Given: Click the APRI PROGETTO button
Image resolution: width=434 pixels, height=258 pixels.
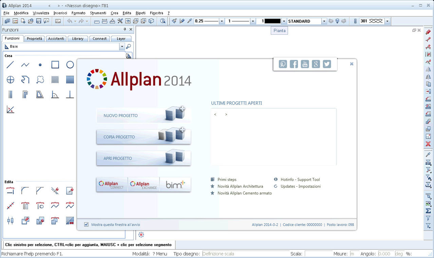Looking at the screenshot, I should click(x=144, y=158).
